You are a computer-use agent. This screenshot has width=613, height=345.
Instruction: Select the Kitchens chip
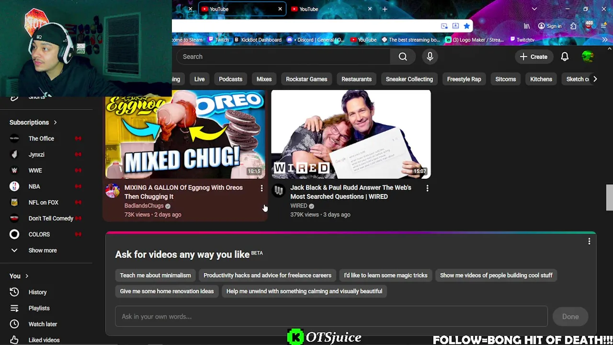(541, 79)
